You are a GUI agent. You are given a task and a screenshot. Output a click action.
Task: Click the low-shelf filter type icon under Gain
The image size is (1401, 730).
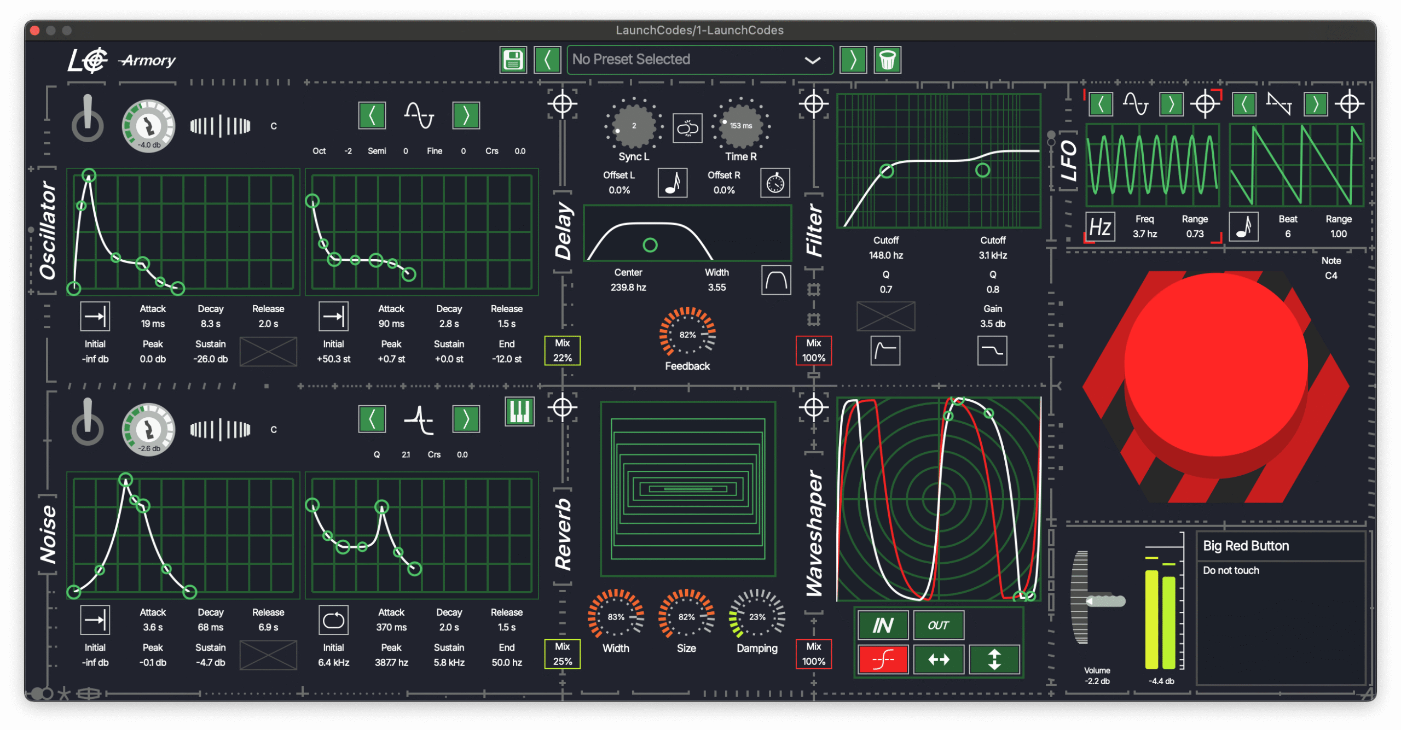tap(992, 351)
